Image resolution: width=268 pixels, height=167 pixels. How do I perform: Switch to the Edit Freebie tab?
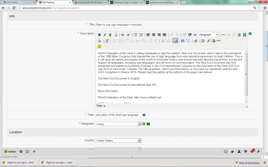tap(18, 2)
